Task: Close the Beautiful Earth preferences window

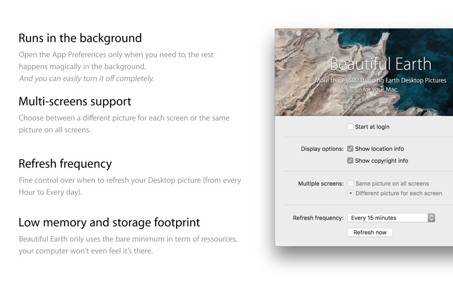Action: point(281,33)
